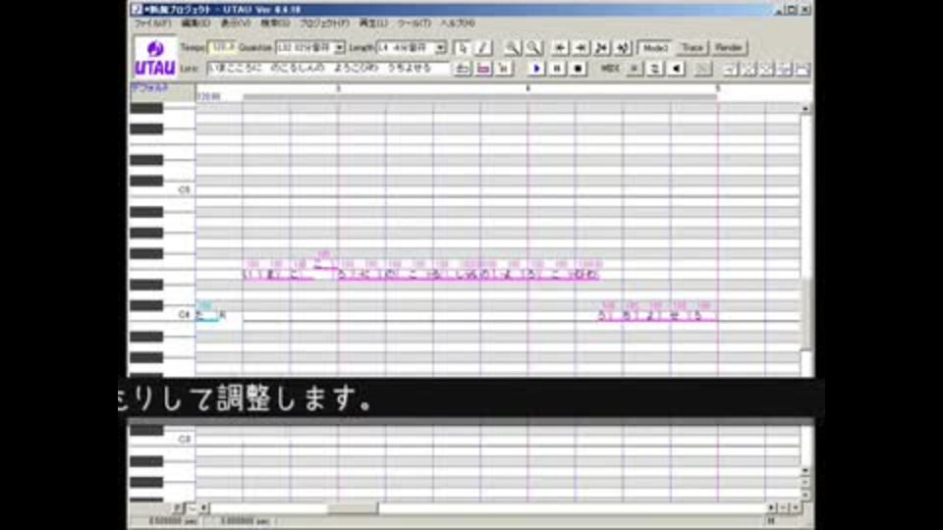The image size is (943, 530).
Task: Open the Length dropdown
Action: (440, 47)
